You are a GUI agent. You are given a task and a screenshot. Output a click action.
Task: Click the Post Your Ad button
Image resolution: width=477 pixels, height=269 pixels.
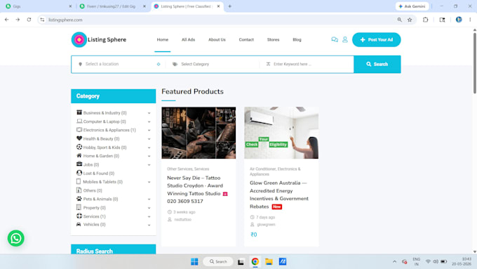[376, 39]
